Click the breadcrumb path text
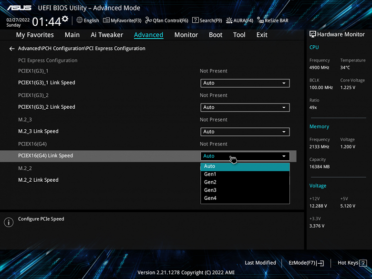372x279 pixels. [82, 48]
